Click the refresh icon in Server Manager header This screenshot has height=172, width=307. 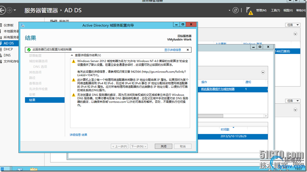[x=235, y=10]
